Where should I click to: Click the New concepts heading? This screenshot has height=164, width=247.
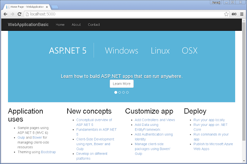(89, 111)
